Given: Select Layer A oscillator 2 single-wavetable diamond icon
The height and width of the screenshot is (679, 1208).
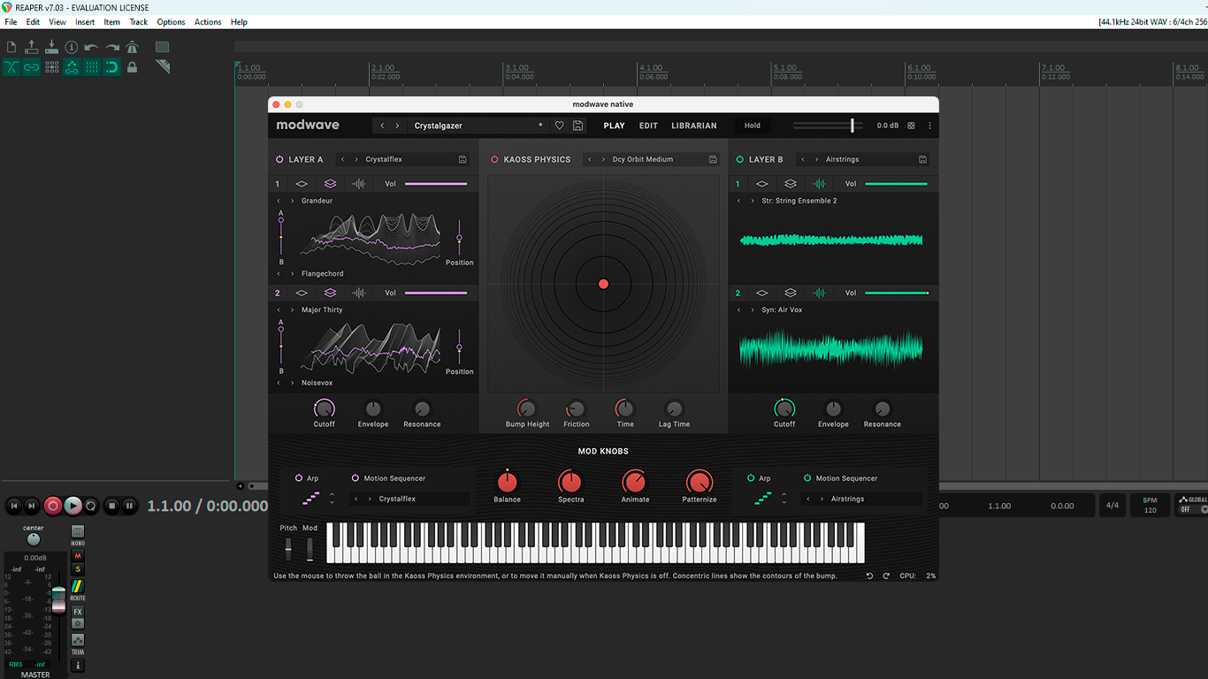Looking at the screenshot, I should click(302, 293).
